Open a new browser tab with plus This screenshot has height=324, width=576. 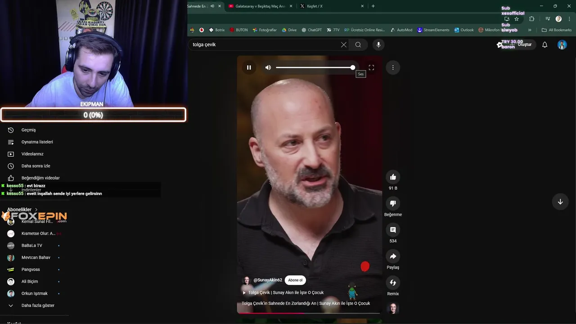point(373,6)
